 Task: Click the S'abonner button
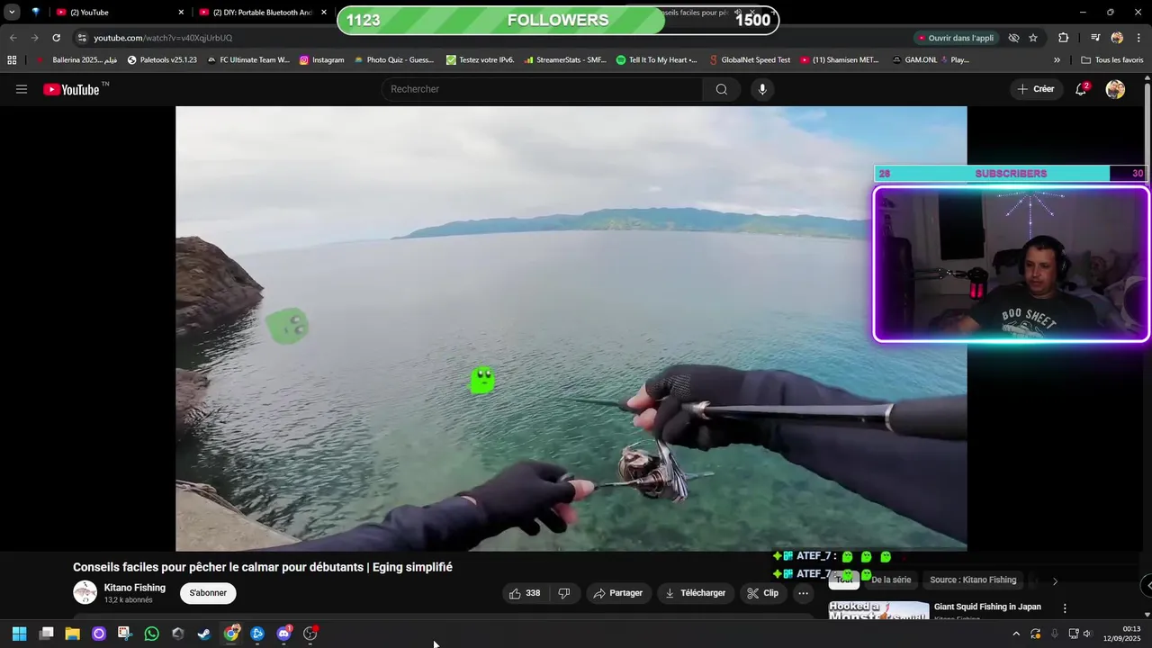208,593
